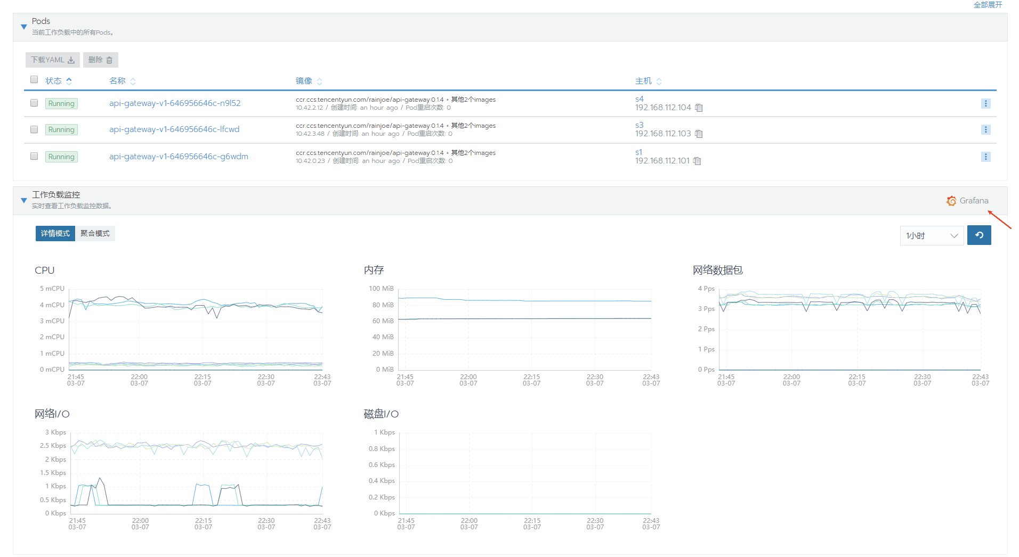
Task: Sort pods by 名称 column
Action: [133, 81]
